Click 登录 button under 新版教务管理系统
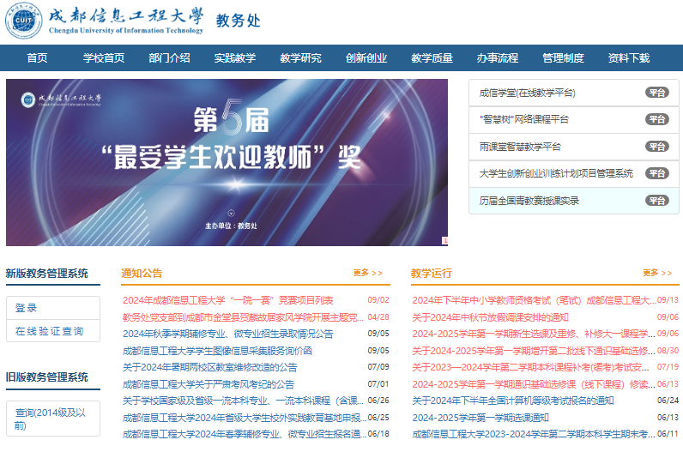Image resolution: width=683 pixels, height=452 pixels. [x=53, y=308]
